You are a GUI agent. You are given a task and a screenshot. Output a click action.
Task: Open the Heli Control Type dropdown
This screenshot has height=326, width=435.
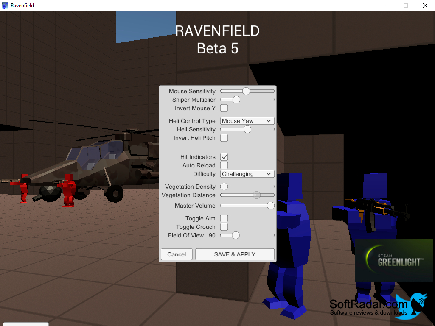(x=247, y=121)
